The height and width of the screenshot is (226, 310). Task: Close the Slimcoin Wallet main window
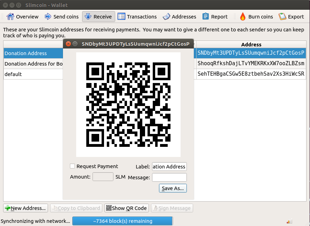pyautogui.click(x=5, y=5)
